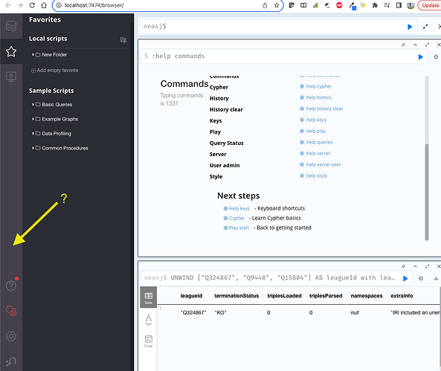The image size is (441, 371).
Task: Click the new folder icon beside Local scripts
Action: 123,40
